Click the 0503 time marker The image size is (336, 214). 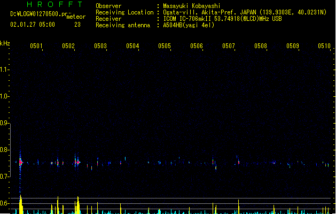tap(100, 45)
